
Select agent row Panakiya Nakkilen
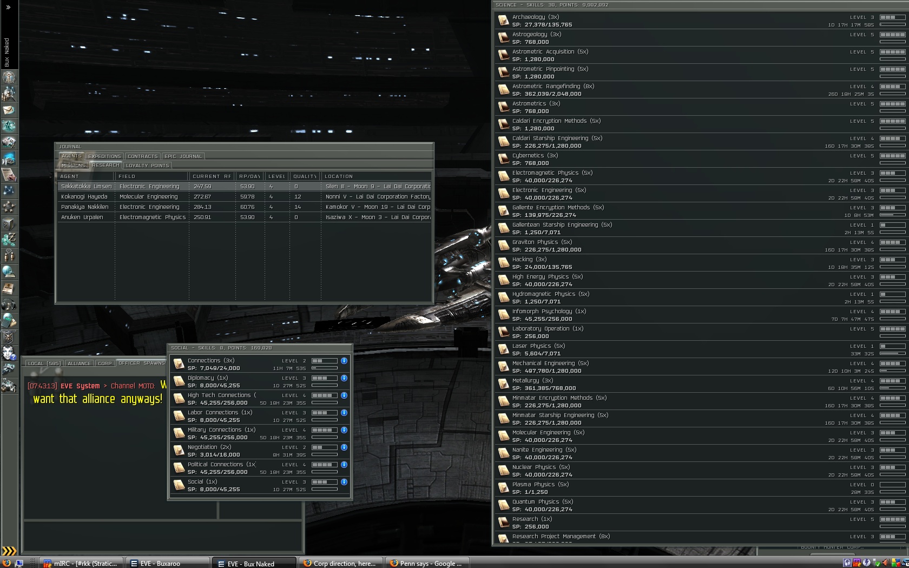click(244, 207)
